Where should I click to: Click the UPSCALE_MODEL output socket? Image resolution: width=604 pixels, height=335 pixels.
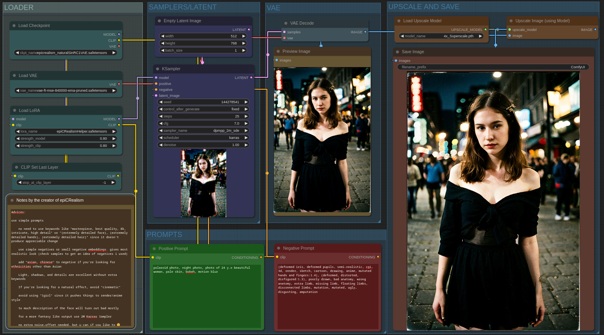(485, 29)
